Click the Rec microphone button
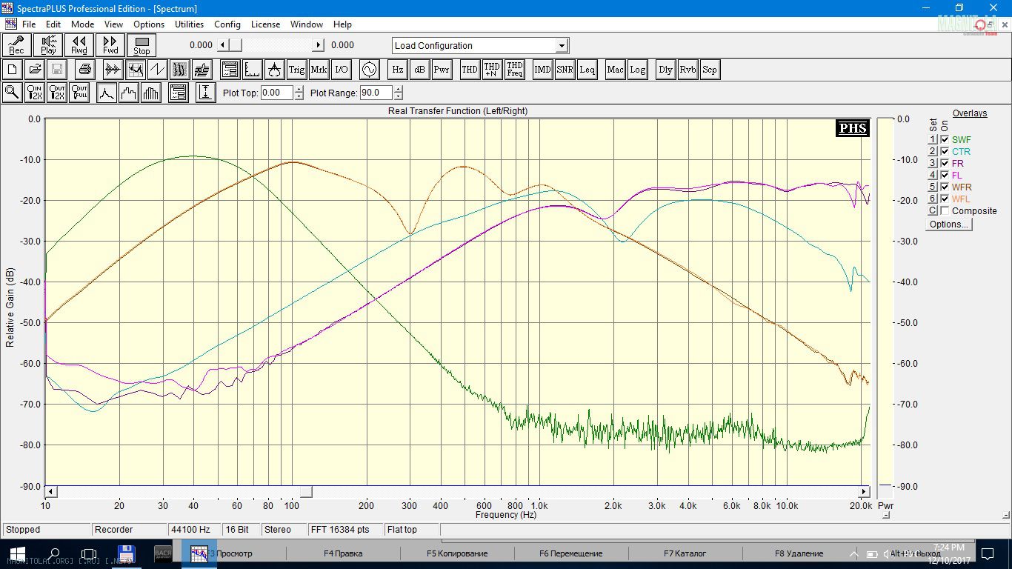Image resolution: width=1012 pixels, height=569 pixels. click(x=16, y=45)
